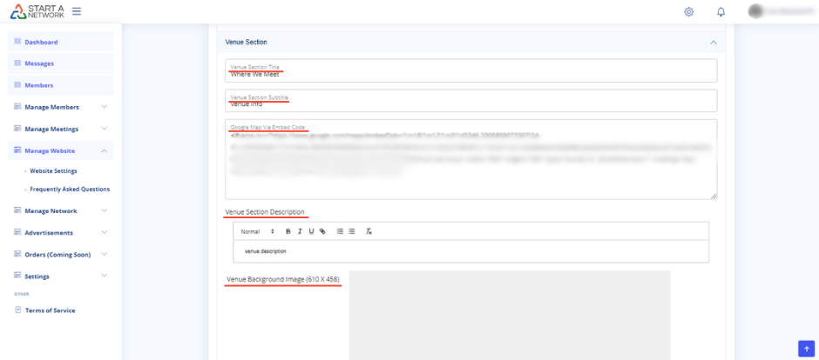Open the settings gear in header

pos(689,12)
